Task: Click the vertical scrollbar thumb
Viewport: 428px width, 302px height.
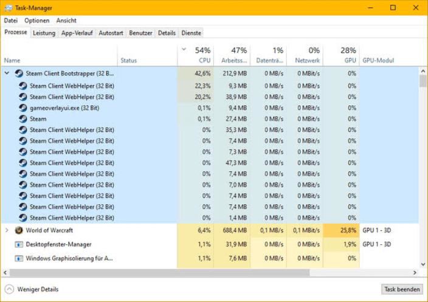Action: click(423, 81)
